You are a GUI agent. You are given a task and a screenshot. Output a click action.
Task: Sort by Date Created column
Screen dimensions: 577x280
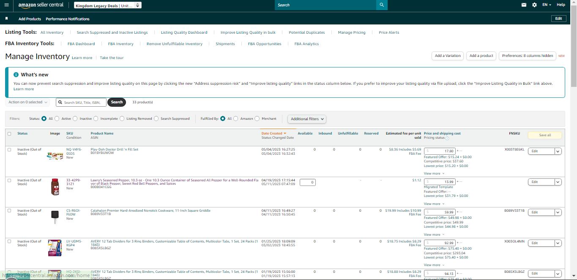(x=273, y=133)
